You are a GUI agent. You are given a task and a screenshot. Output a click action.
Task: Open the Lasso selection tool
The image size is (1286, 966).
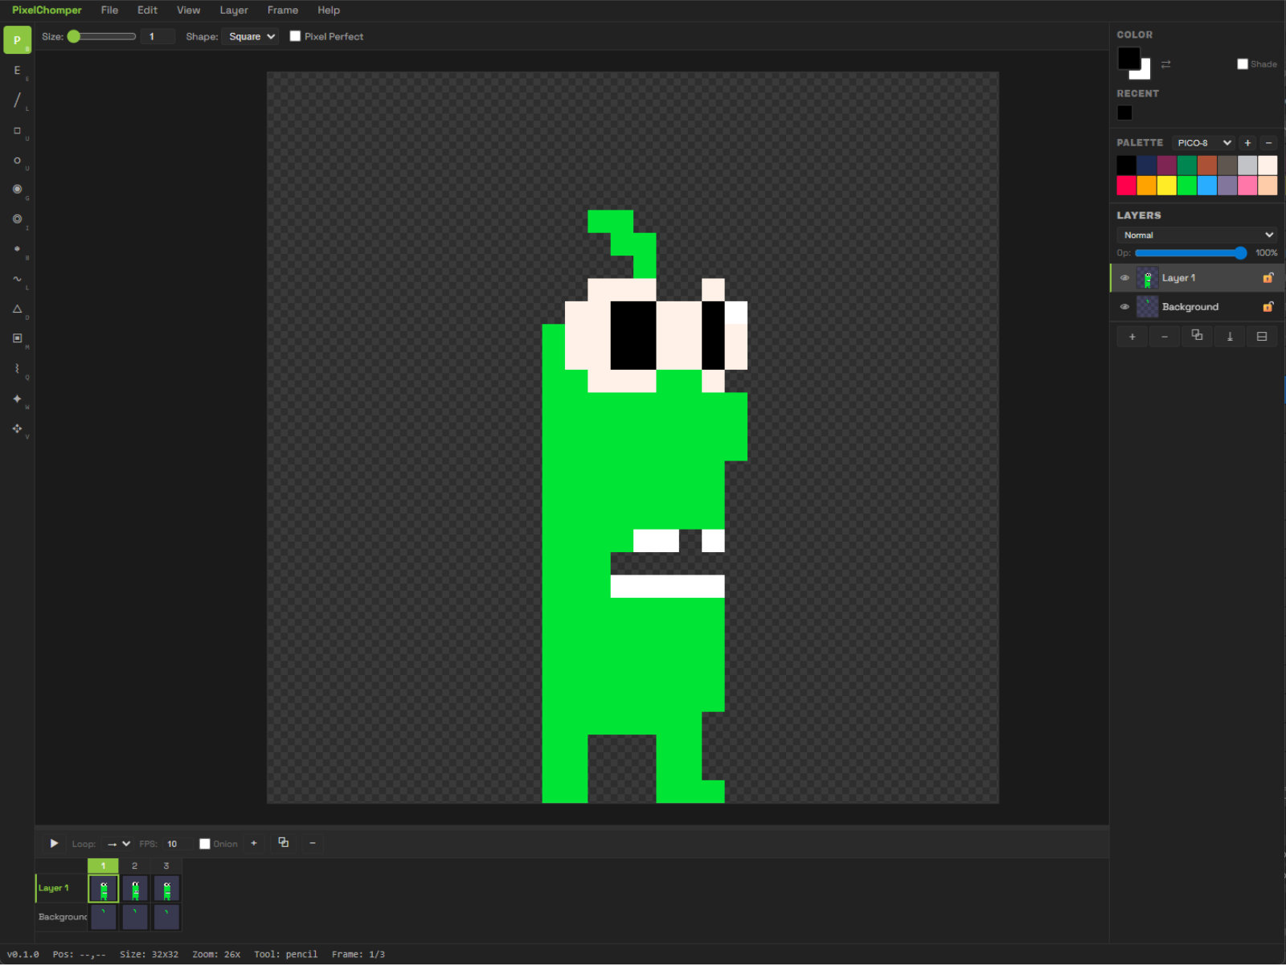17,368
